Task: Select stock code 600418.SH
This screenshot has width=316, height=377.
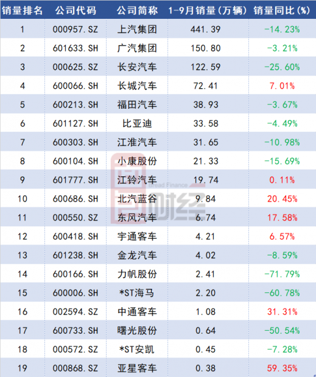Action: pos(75,237)
